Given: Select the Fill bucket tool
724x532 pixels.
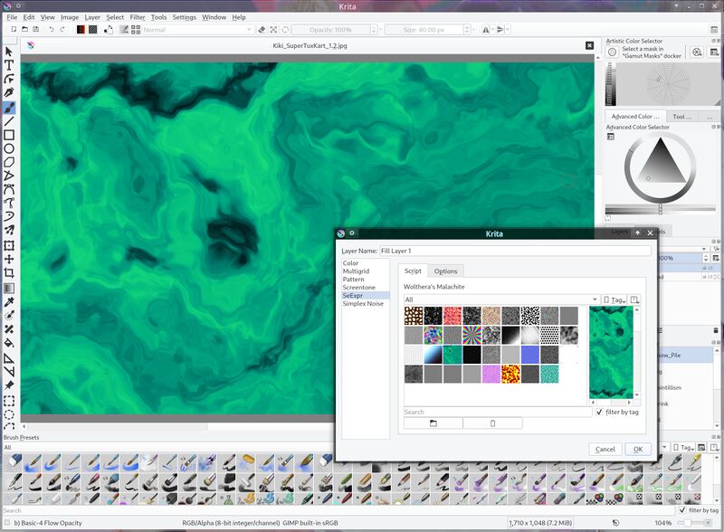Looking at the screenshot, I should [9, 343].
